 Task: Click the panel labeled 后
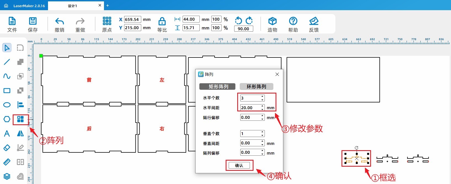pyautogui.click(x=89, y=128)
